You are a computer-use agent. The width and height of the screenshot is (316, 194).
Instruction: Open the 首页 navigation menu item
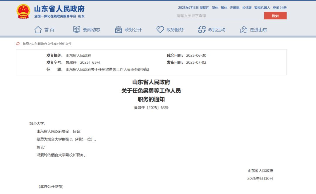click(49, 30)
